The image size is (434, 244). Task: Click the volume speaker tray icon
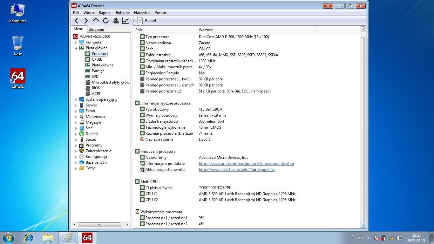point(399,238)
